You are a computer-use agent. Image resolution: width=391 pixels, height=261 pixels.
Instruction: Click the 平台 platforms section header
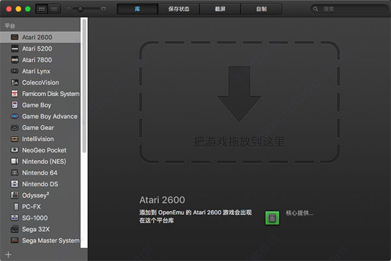10,25
